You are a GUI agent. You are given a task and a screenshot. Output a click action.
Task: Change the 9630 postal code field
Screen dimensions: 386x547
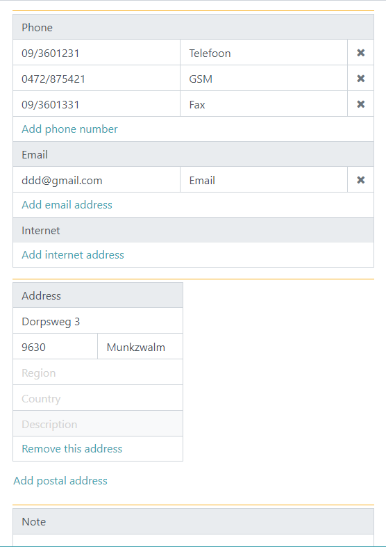(x=55, y=347)
